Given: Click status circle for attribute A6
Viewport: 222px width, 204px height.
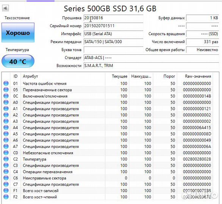Looking at the screenshot, I should (6, 140).
